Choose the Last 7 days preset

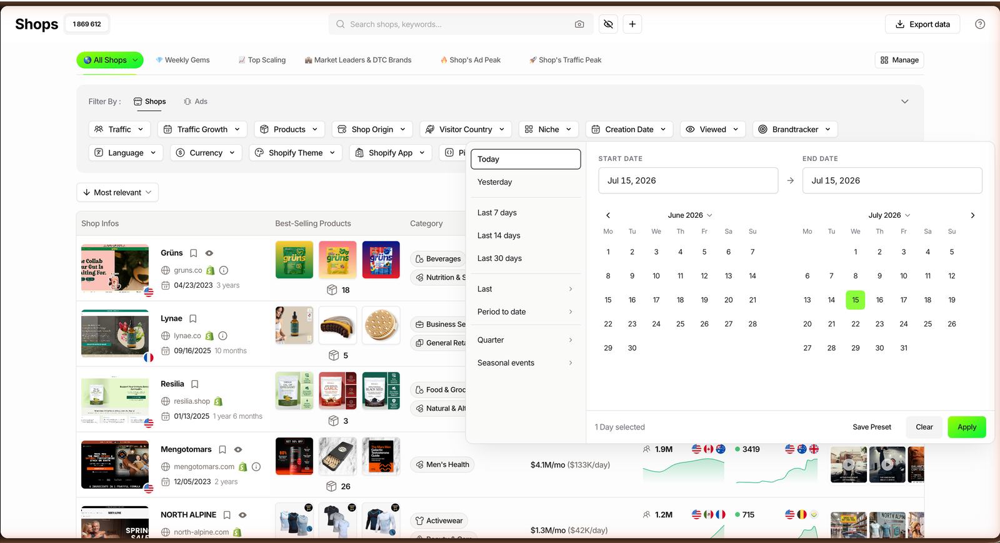[x=525, y=213]
